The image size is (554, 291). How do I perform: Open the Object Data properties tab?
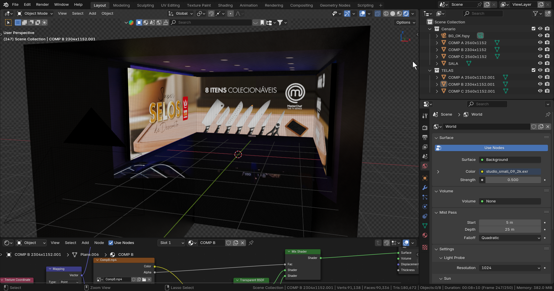tap(425, 226)
